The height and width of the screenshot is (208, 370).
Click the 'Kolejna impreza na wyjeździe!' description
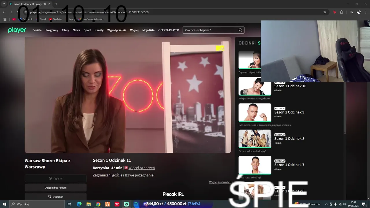pos(254,99)
